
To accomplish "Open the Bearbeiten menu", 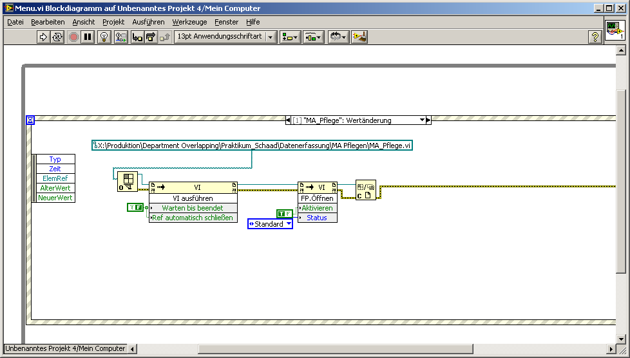I will pyautogui.click(x=48, y=22).
